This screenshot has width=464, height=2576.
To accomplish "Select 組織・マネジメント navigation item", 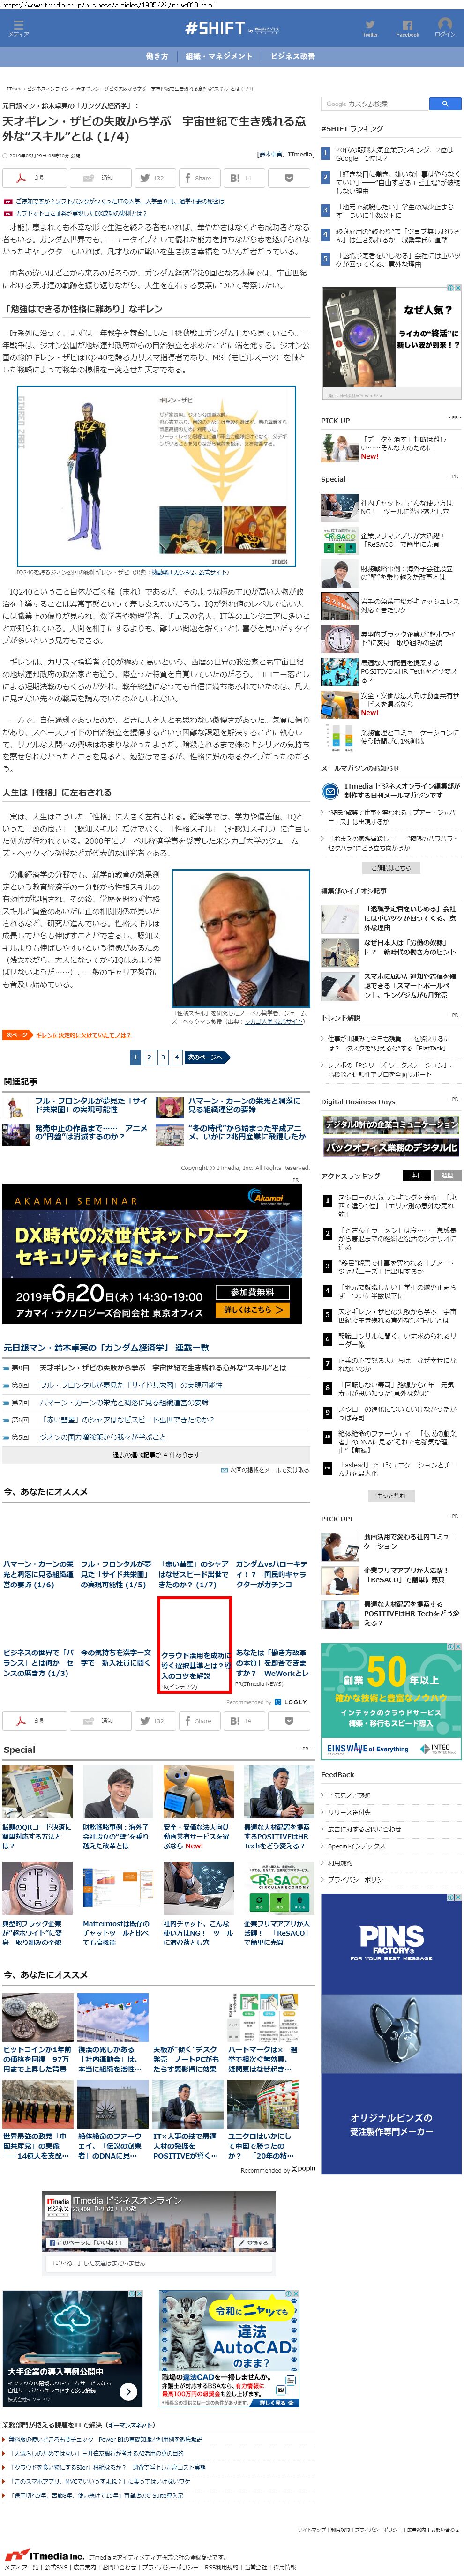I will (219, 56).
